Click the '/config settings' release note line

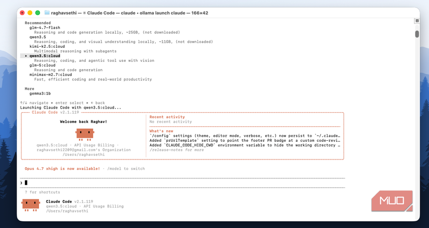pos(245,136)
